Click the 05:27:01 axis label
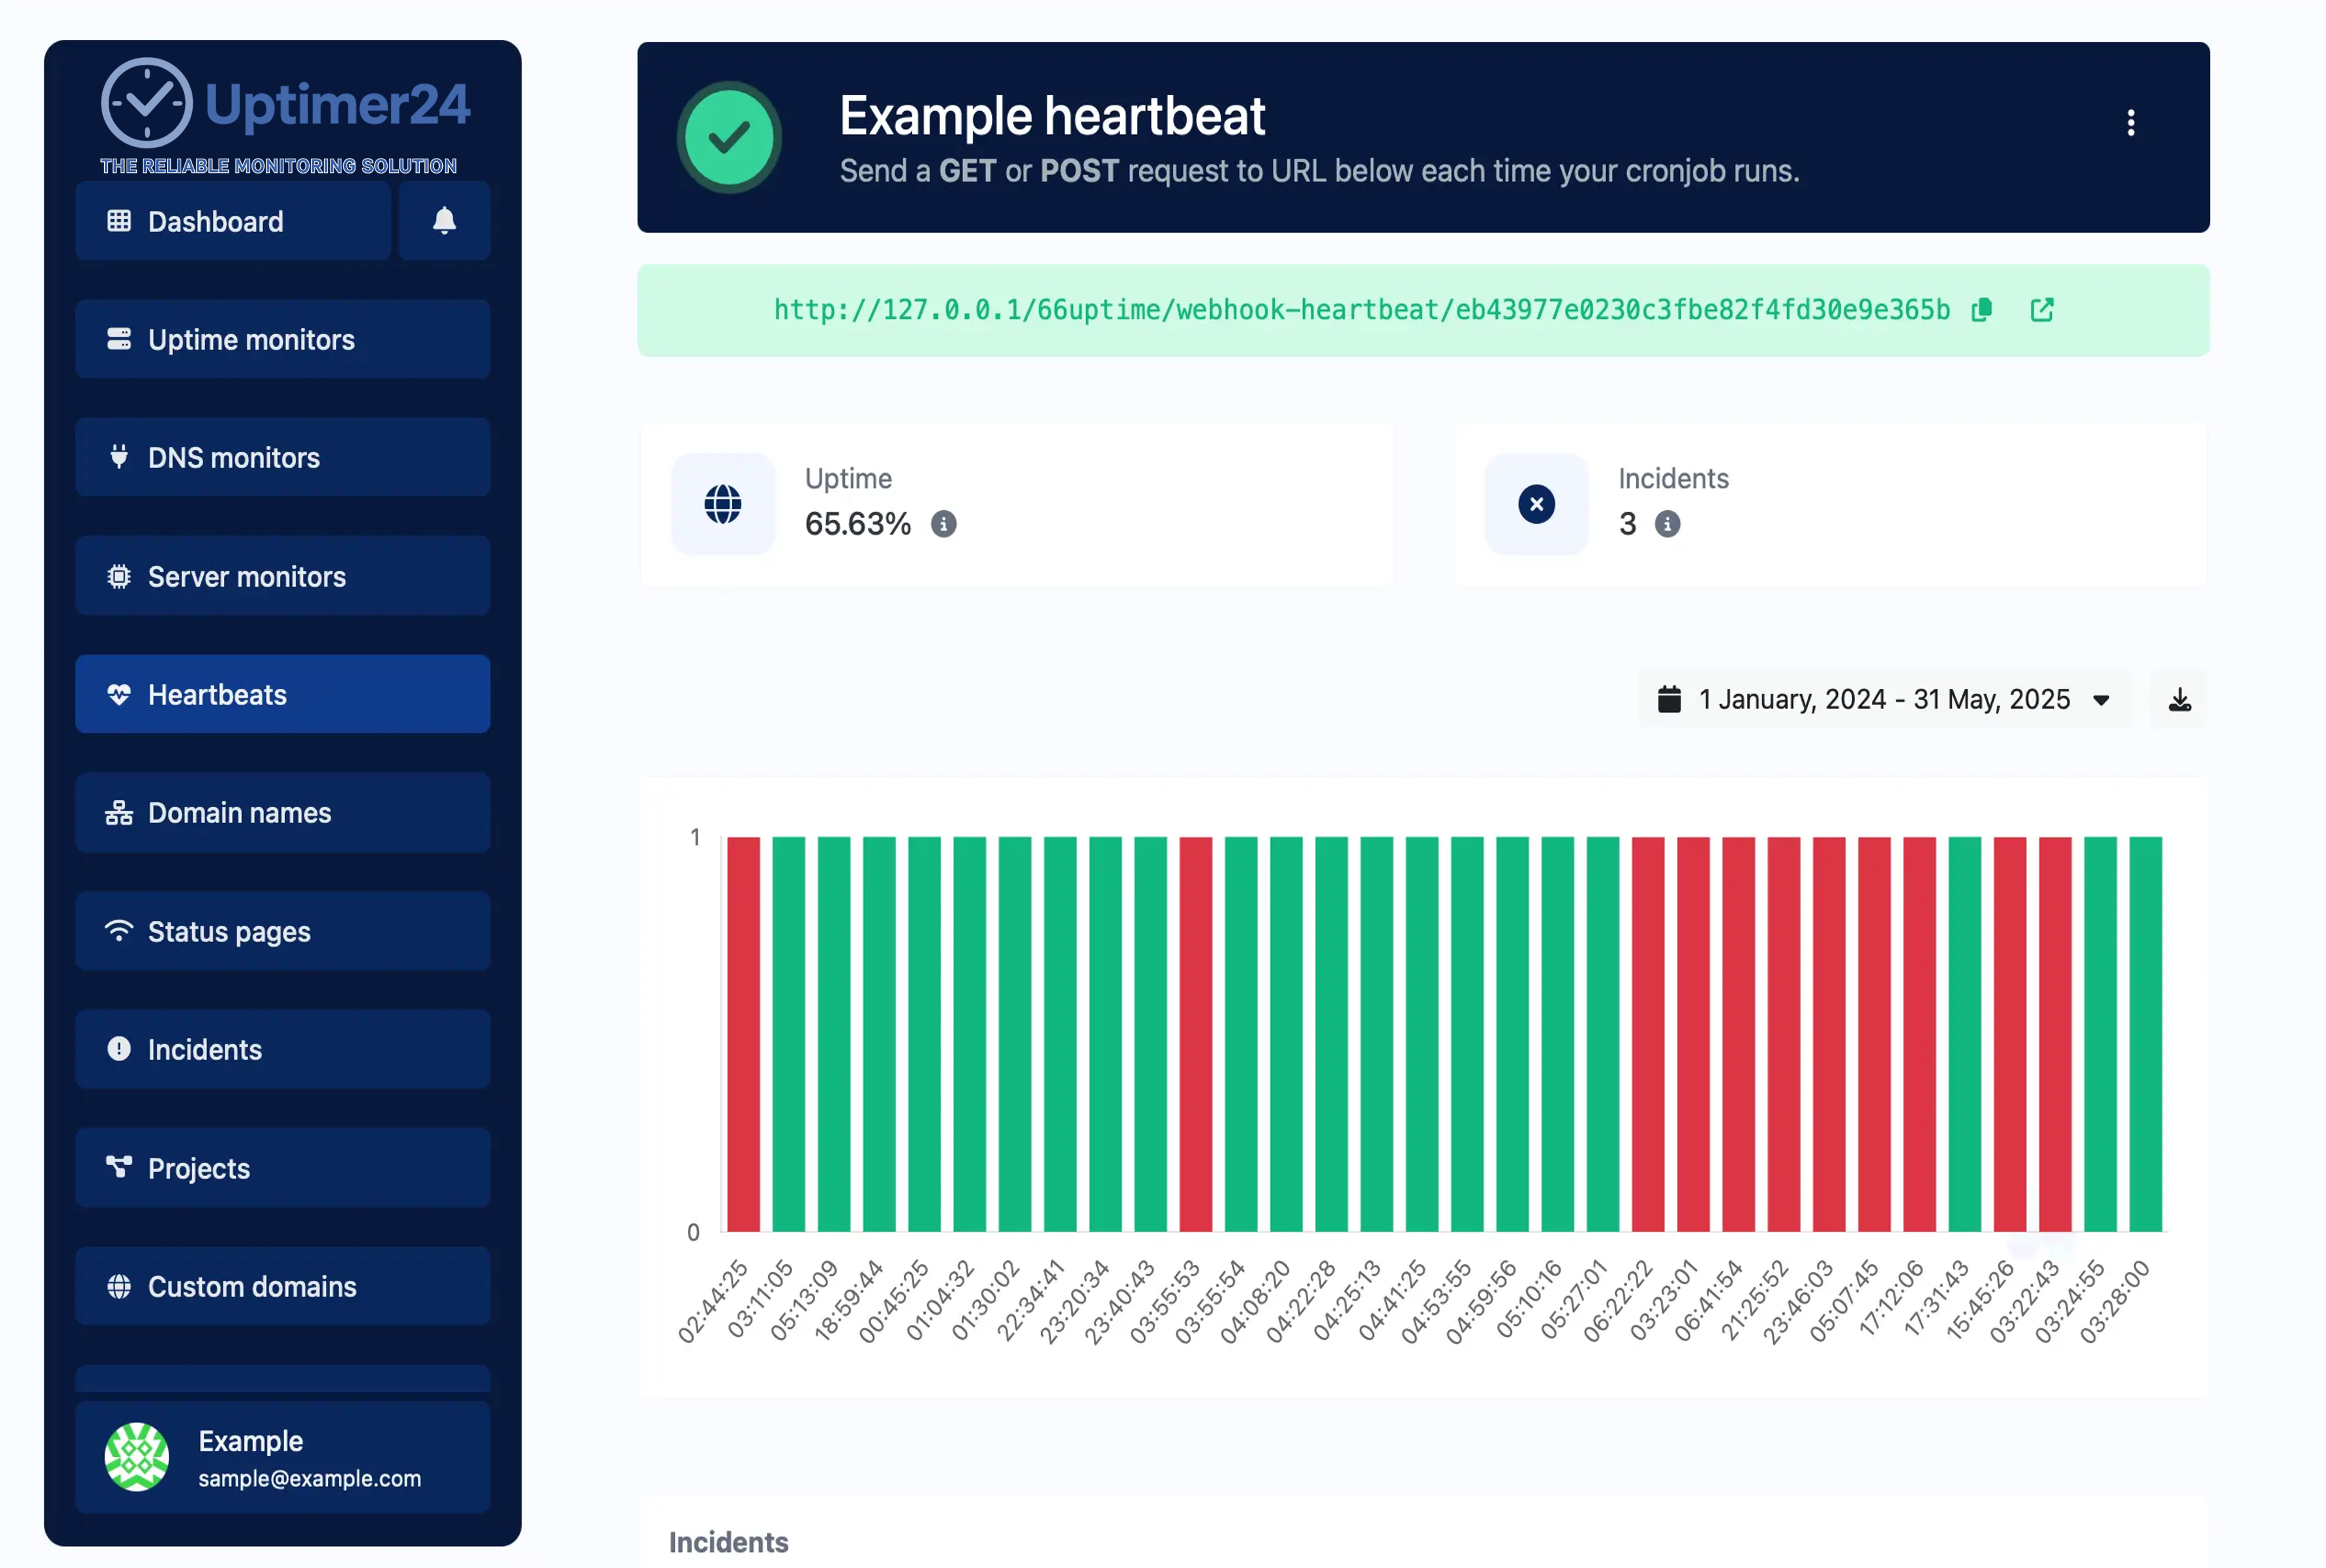The height and width of the screenshot is (1568, 2326). click(1573, 1300)
